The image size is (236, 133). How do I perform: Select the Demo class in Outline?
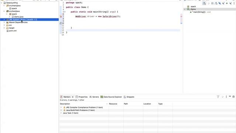coord(193,9)
